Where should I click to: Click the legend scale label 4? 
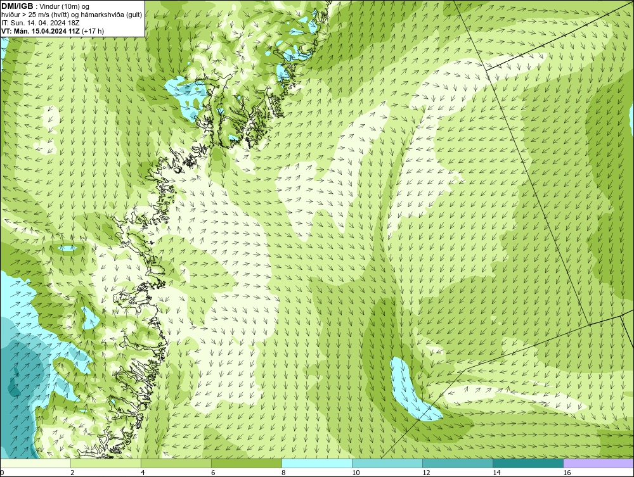click(x=143, y=473)
